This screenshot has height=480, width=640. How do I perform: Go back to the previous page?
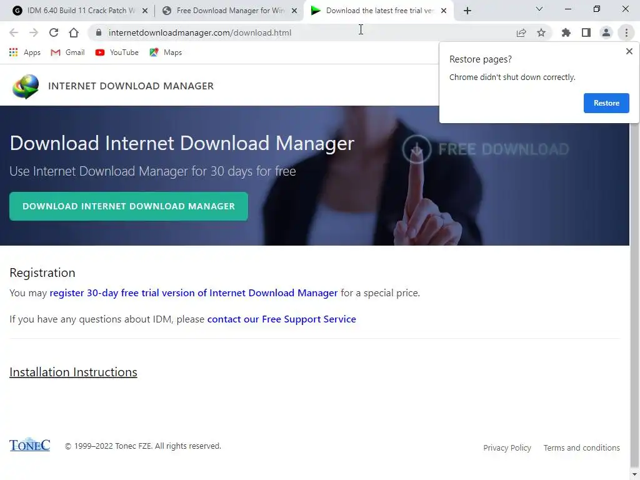coord(14,32)
